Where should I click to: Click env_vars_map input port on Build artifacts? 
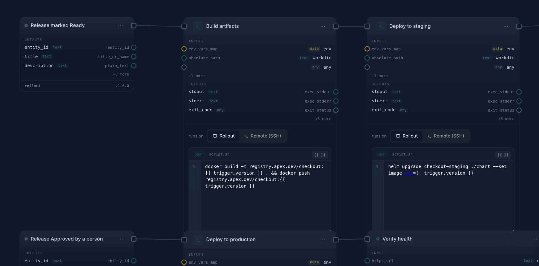[184, 49]
